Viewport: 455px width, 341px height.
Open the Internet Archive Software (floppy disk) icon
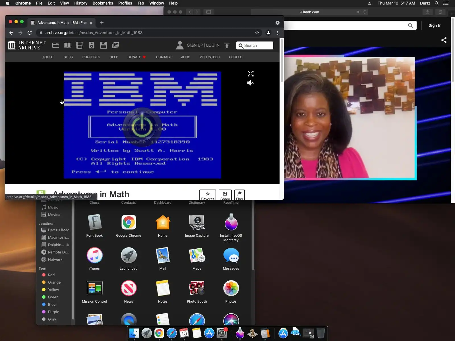coord(104,45)
